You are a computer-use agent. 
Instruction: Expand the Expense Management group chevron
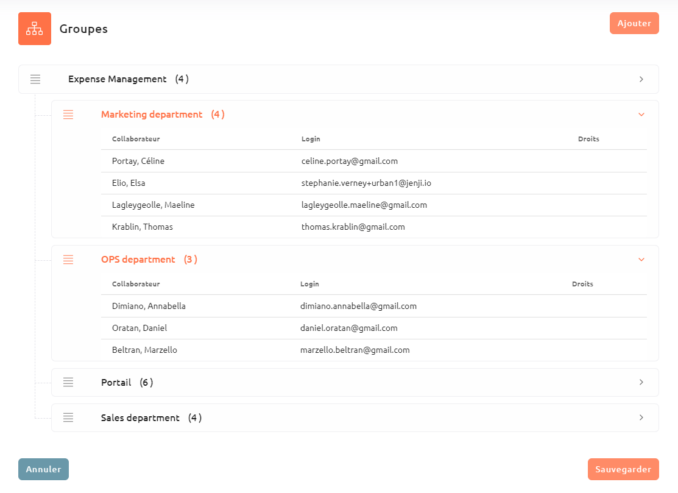[641, 79]
